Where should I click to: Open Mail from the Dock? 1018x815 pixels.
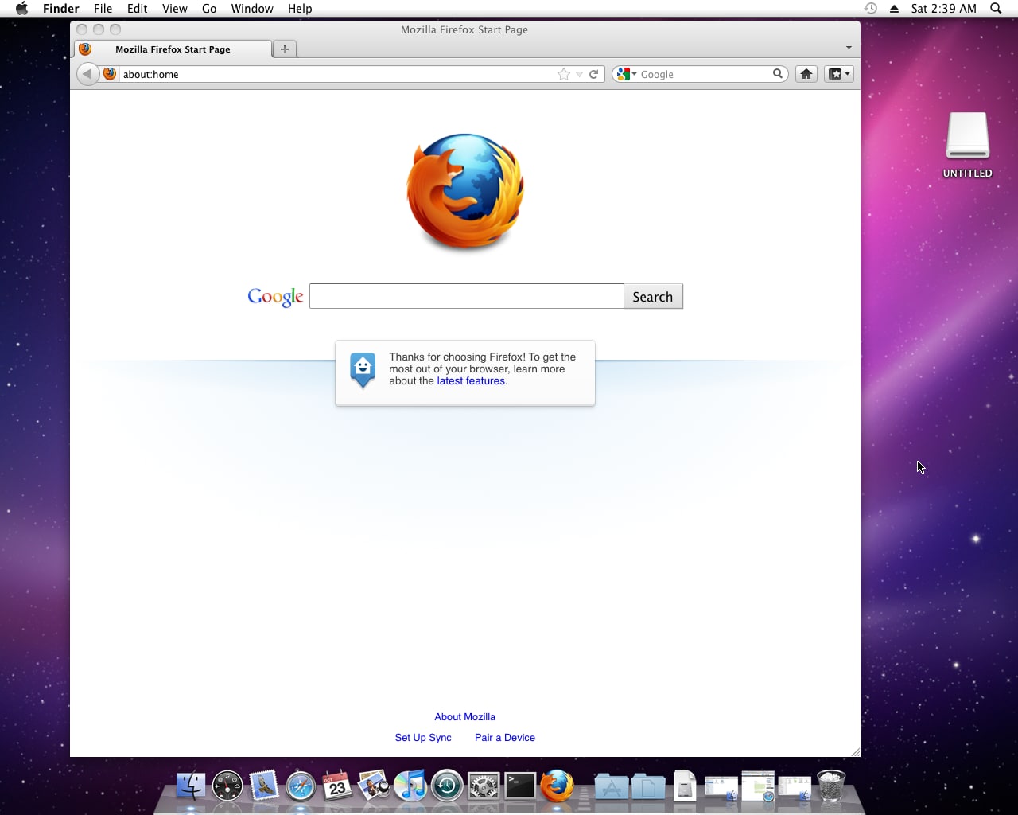(264, 786)
